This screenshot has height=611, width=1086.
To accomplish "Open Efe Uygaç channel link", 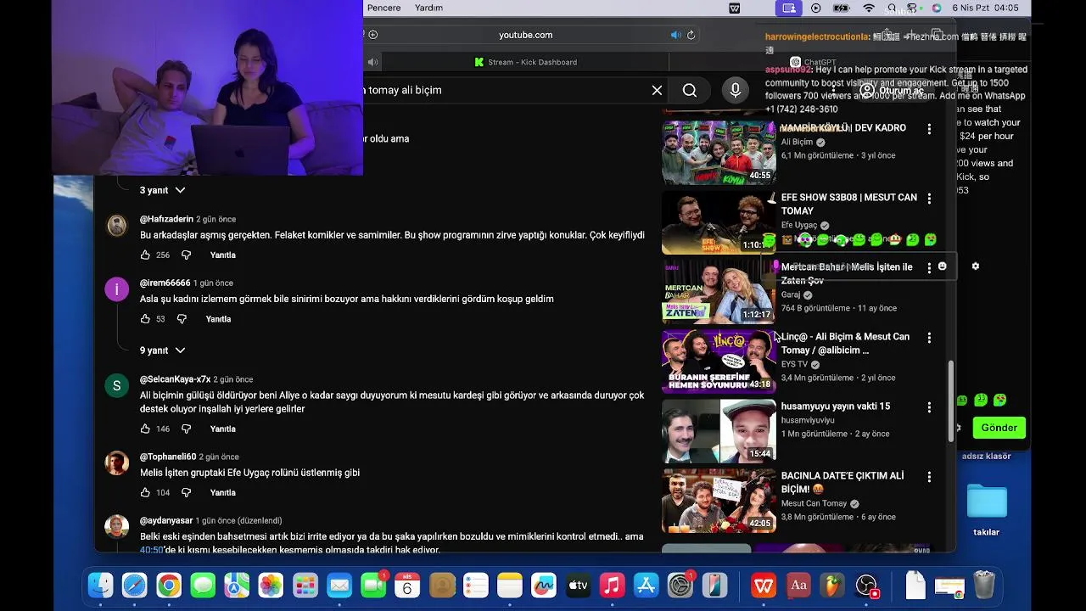I will (x=799, y=226).
